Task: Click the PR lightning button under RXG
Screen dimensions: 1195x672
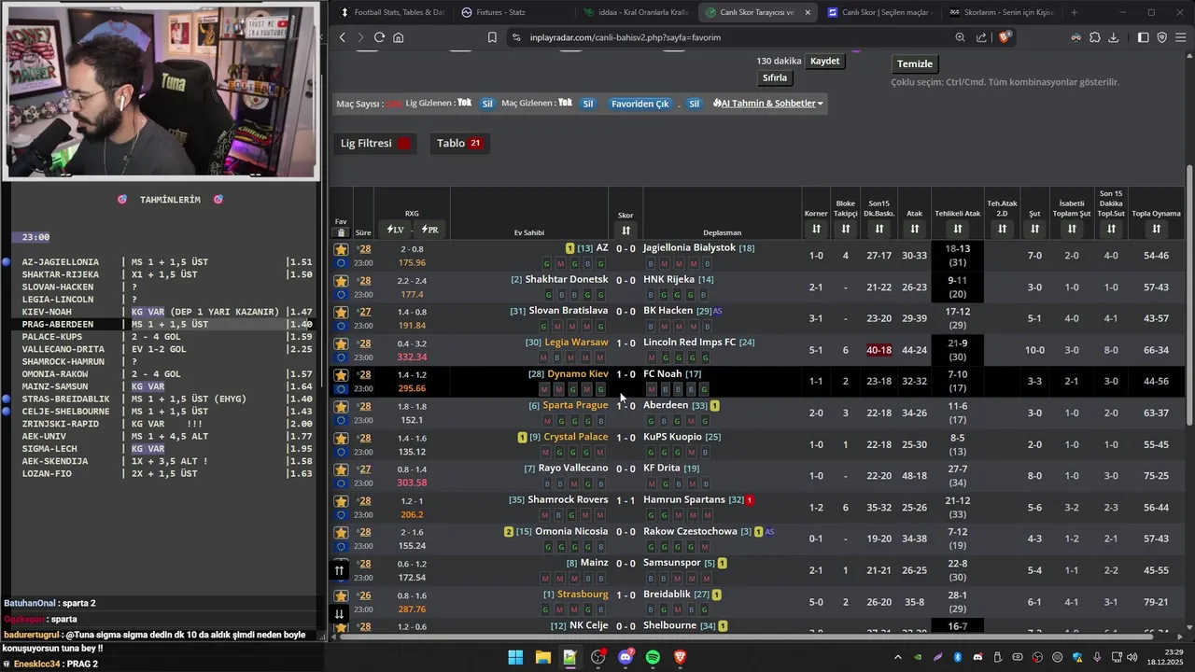Action: (429, 230)
